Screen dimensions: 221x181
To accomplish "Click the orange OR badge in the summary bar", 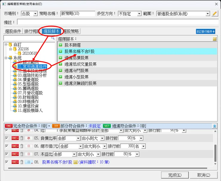I will (x=56, y=126).
